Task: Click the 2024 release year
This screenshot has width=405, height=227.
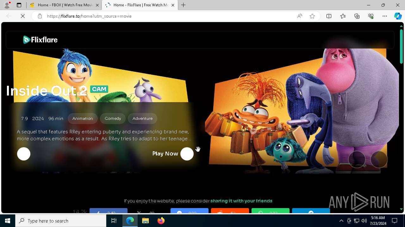Action: (x=38, y=119)
